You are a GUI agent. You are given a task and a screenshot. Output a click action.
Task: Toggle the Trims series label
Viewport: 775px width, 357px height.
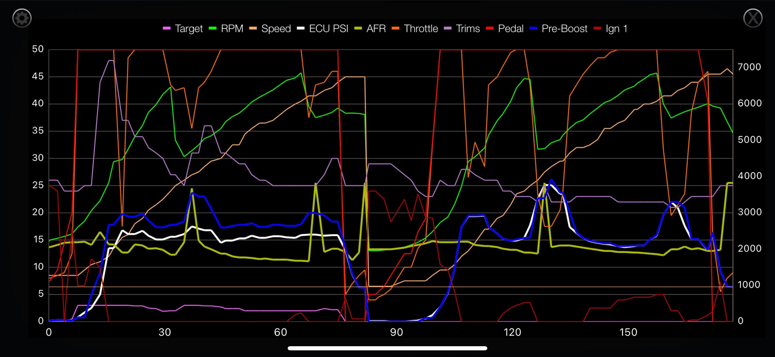[x=468, y=29]
